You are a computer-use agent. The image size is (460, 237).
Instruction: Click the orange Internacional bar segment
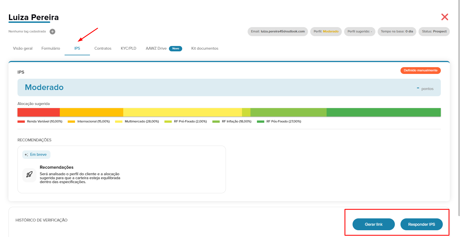point(91,112)
